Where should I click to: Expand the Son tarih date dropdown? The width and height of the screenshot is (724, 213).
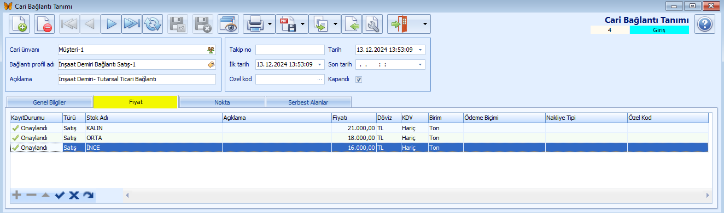(x=420, y=64)
